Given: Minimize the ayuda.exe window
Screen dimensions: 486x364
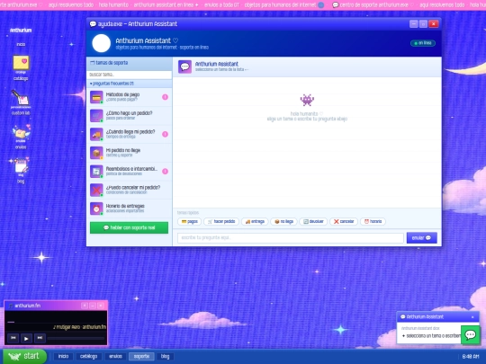Looking at the screenshot, I should [413, 24].
